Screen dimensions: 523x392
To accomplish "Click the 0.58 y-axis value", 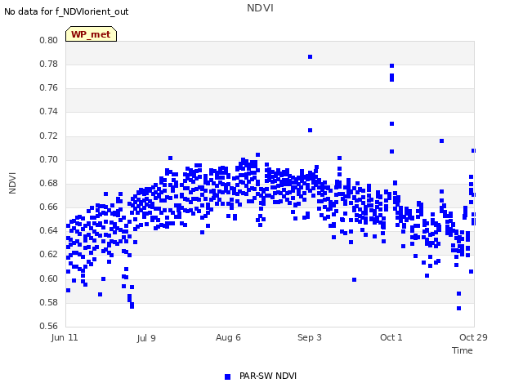I will click(49, 303).
